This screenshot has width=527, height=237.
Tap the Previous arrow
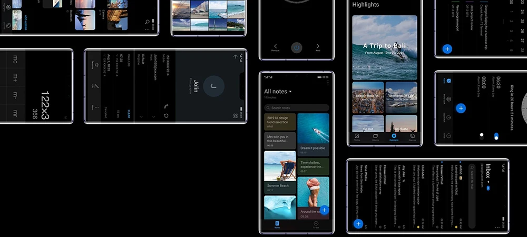(x=275, y=47)
